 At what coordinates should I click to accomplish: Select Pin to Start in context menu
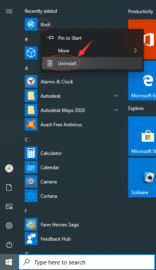point(92,38)
